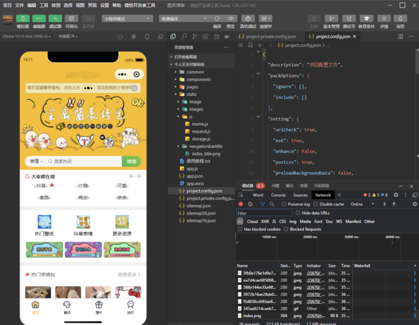Open Version management (版本管理)
The height and width of the screenshot is (325, 419).
tap(331, 19)
